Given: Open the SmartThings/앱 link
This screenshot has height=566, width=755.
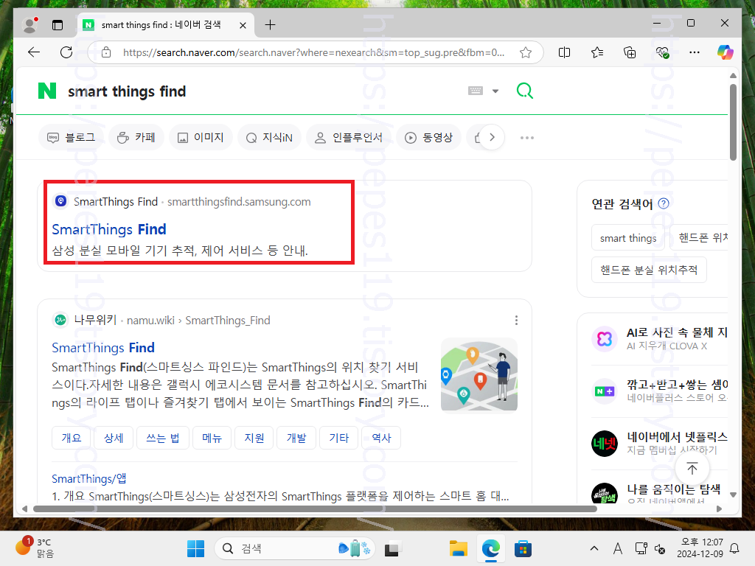Looking at the screenshot, I should [x=89, y=478].
